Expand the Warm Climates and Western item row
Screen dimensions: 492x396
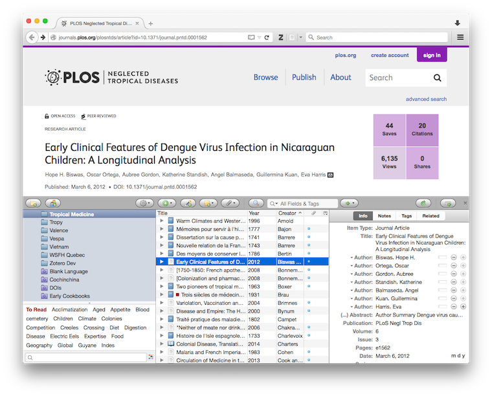(162, 221)
